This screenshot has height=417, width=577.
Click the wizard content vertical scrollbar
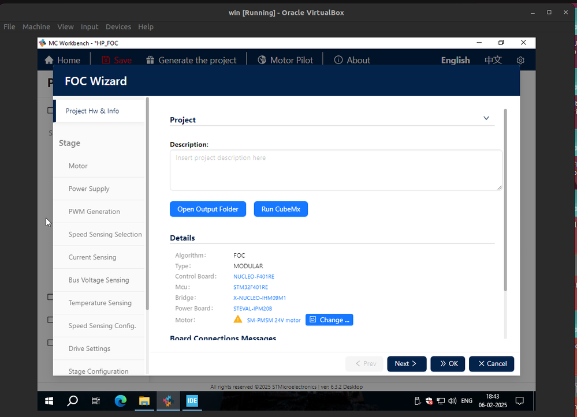[505, 200]
